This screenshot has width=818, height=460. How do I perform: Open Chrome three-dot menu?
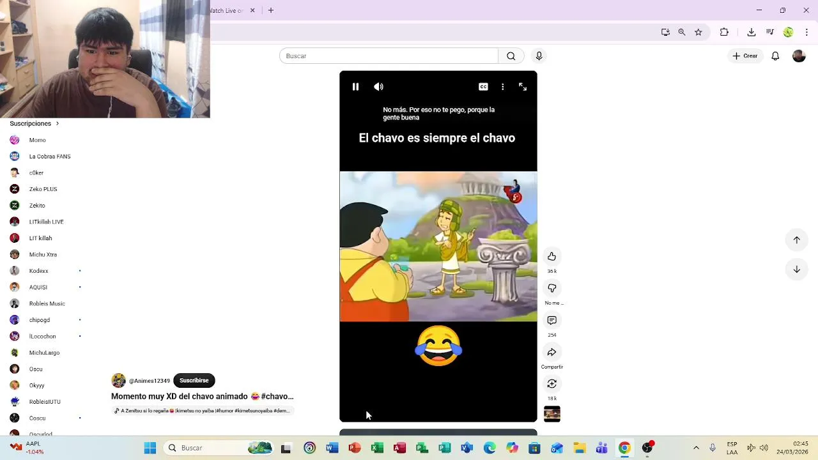click(806, 32)
